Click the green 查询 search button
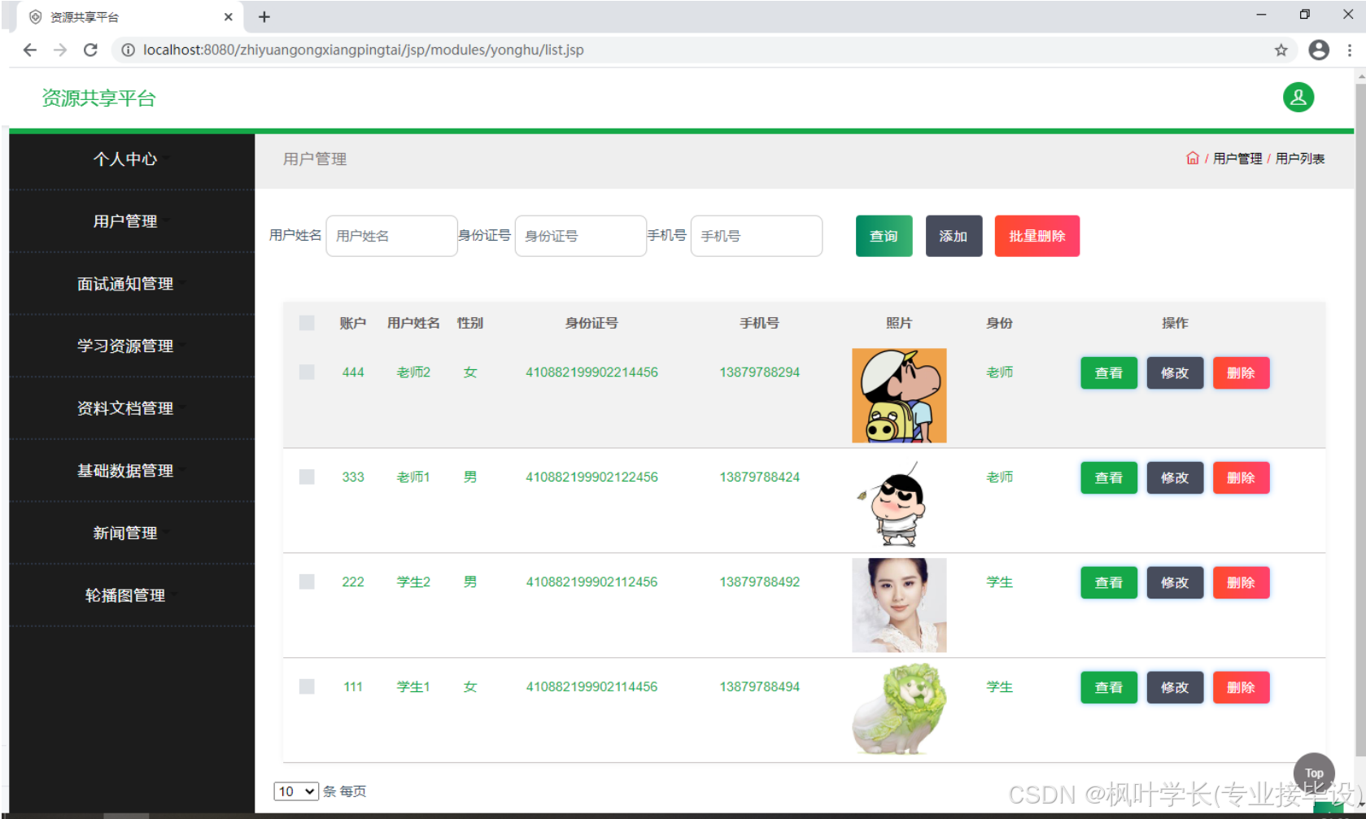 (x=884, y=236)
